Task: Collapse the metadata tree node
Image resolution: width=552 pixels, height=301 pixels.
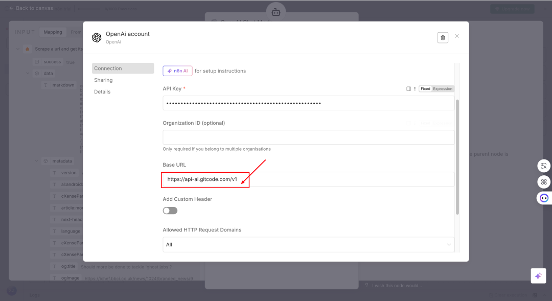Action: point(37,161)
